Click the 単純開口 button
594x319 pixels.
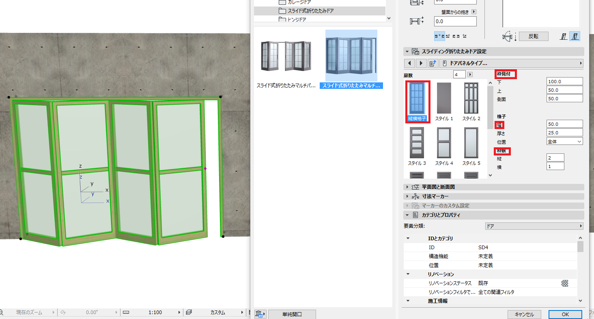(292, 315)
